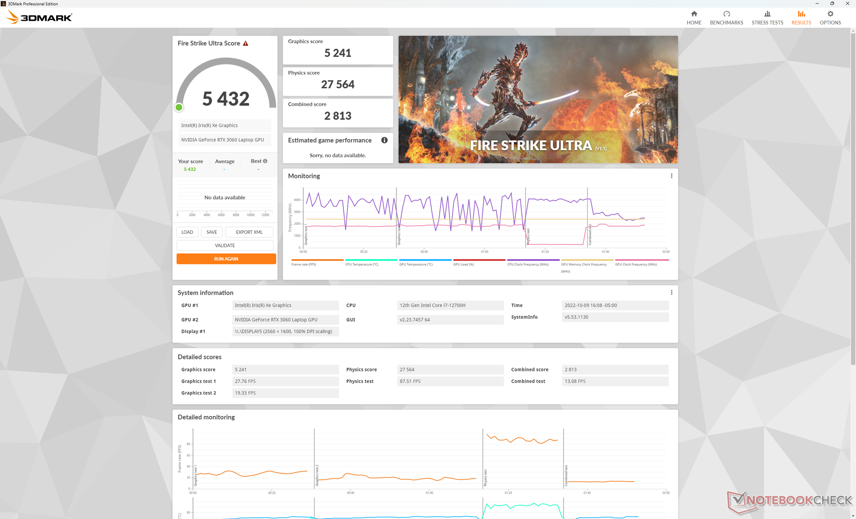The height and width of the screenshot is (519, 856).
Task: Click the 3DMark logo
Action: [39, 17]
